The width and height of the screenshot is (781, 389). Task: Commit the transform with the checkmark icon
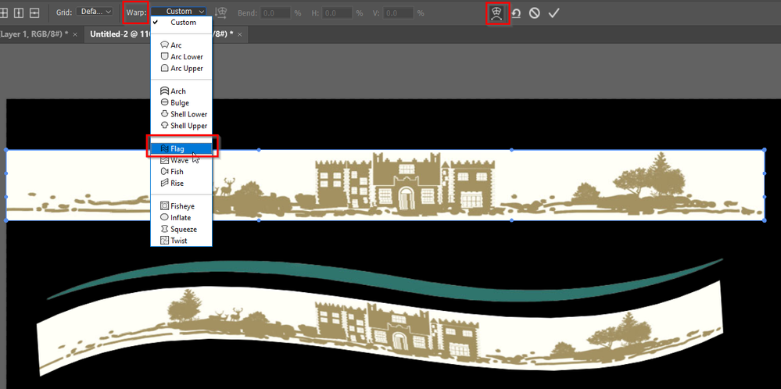[x=554, y=13]
